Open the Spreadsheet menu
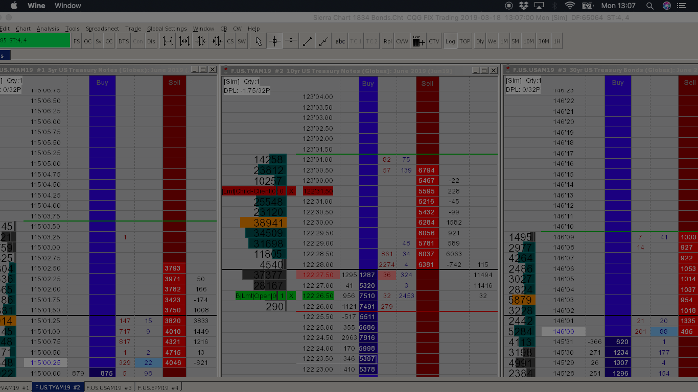The height and width of the screenshot is (392, 698). pos(102,29)
